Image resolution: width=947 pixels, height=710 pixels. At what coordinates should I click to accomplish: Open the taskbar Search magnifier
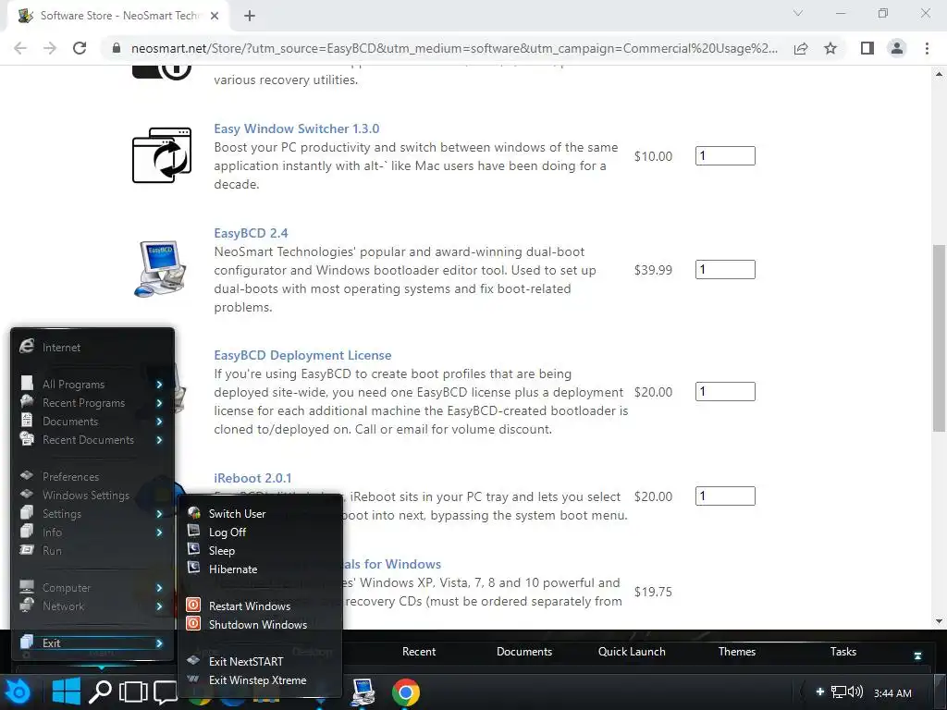(100, 692)
